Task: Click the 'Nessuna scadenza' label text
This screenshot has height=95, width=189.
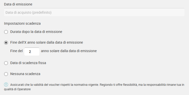Action: (x=25, y=74)
